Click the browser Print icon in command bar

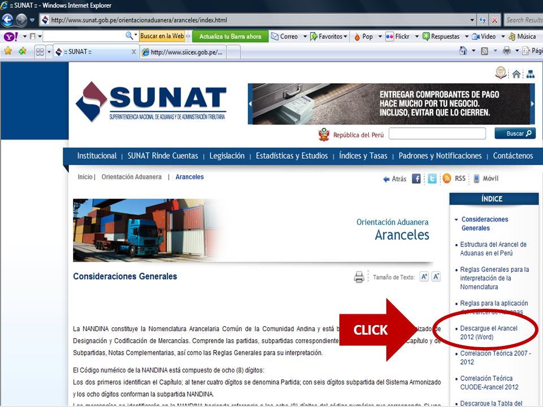507,51
